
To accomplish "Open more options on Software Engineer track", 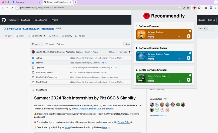I will 183,37.
